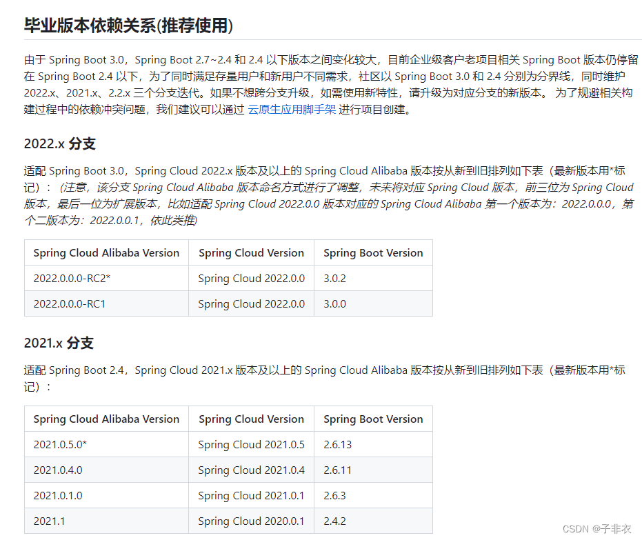Click Spring Cloud Version header in 2021.x table
Screen dimensions: 642x540
pos(252,419)
